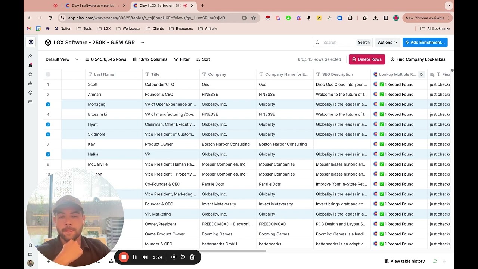Rewind the recording with the double-arrow button
Image resolution: width=478 pixels, height=269 pixels.
[145, 257]
